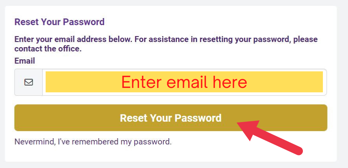Click the yellow Enter email here highlight
The width and height of the screenshot is (348, 168).
pos(184,82)
